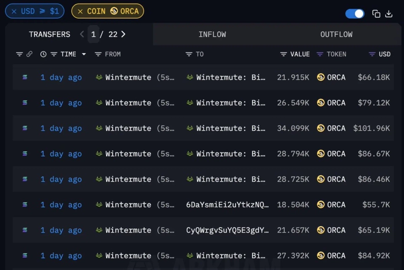This screenshot has width=404, height=270.
Task: Click transaction icon on the $66.18K row
Action: (x=25, y=77)
